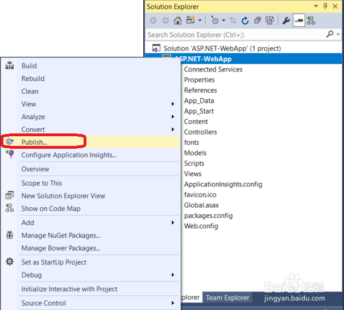Open the Solution Explorer window options dropdown arrow
This screenshot has height=310, width=344.
click(316, 6)
